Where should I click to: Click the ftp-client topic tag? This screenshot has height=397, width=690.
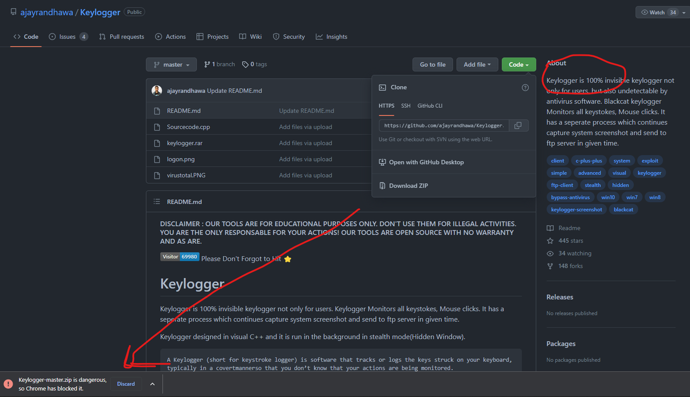(562, 185)
